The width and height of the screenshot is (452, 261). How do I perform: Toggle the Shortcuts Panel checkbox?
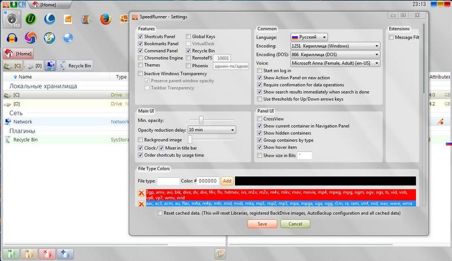(140, 37)
